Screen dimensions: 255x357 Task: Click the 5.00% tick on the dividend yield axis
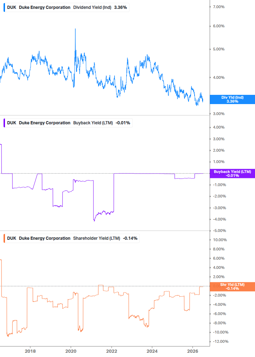click(218, 49)
